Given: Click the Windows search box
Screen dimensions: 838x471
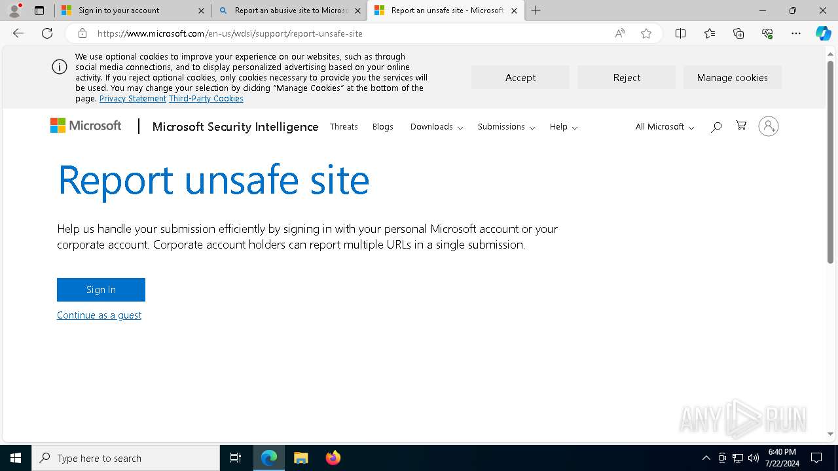Looking at the screenshot, I should [x=126, y=458].
